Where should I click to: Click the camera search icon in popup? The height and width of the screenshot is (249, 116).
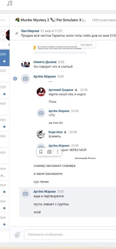coord(49,152)
